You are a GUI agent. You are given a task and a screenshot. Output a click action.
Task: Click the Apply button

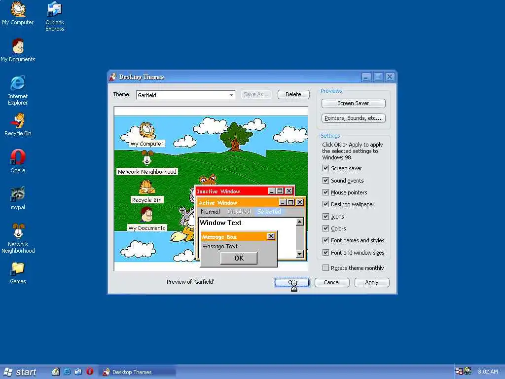click(372, 282)
